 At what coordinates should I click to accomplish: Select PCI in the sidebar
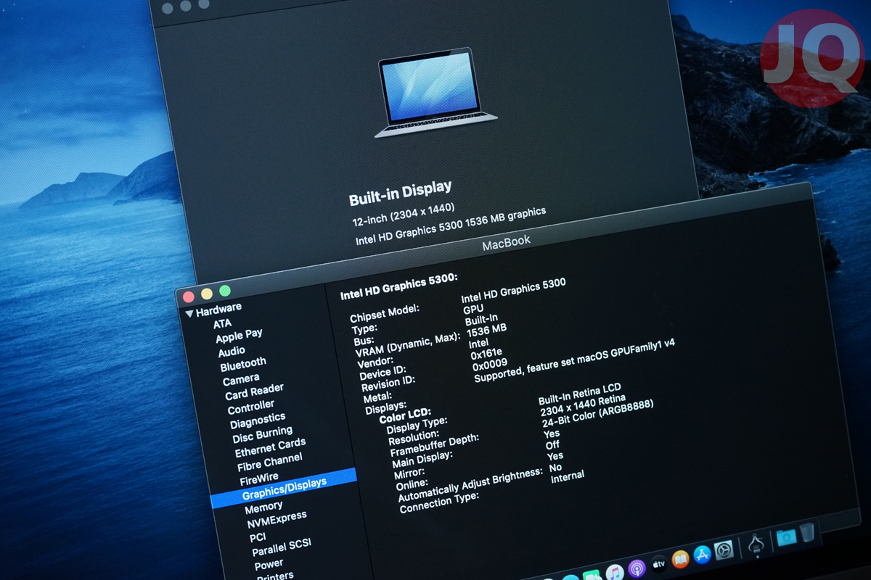point(258,537)
